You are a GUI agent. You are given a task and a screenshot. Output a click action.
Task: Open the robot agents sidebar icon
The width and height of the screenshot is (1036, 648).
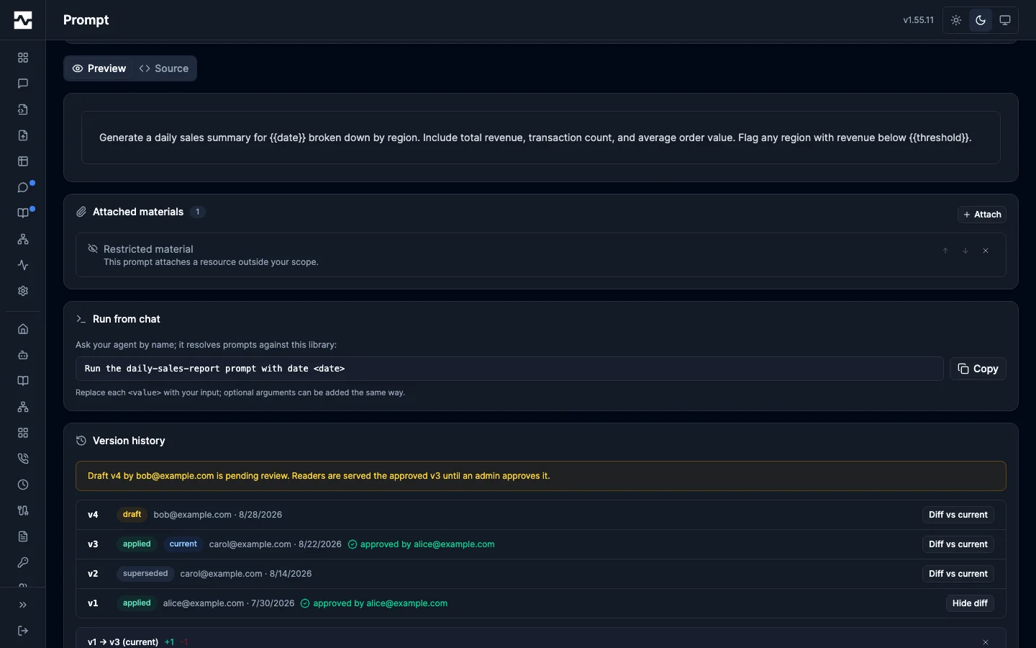coord(23,355)
